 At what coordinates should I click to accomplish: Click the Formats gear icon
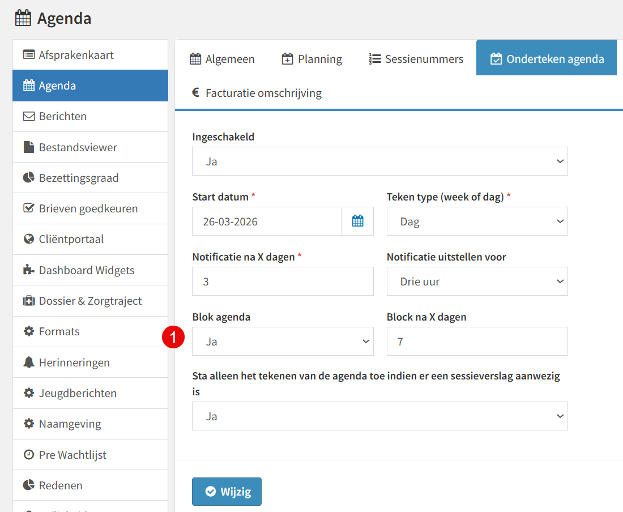(x=29, y=331)
